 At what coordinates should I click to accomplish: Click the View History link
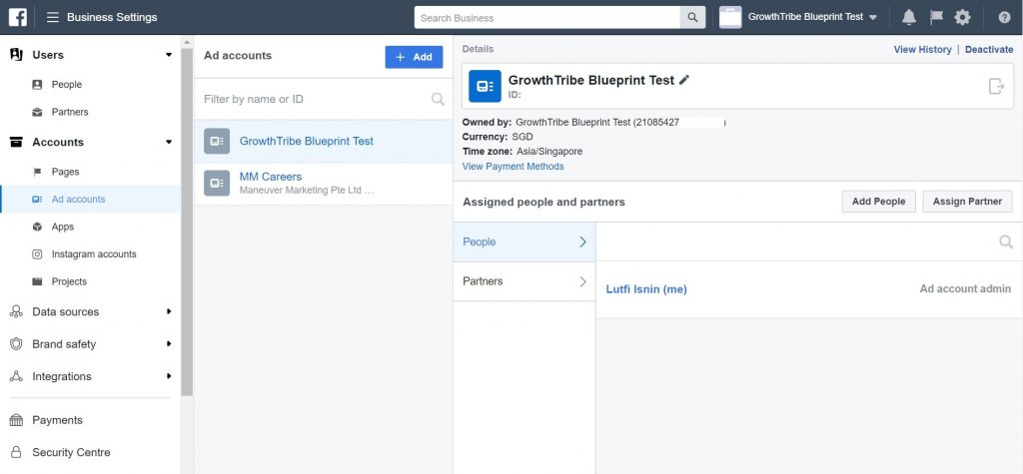tap(922, 50)
